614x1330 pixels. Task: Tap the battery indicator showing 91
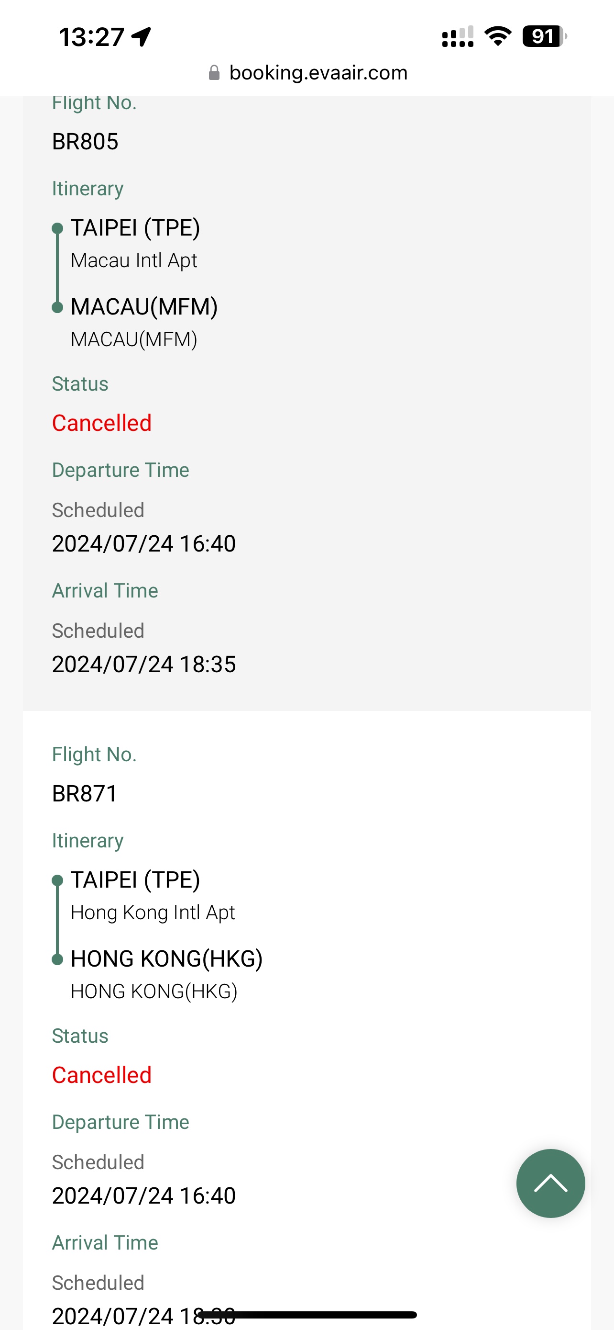(x=544, y=36)
